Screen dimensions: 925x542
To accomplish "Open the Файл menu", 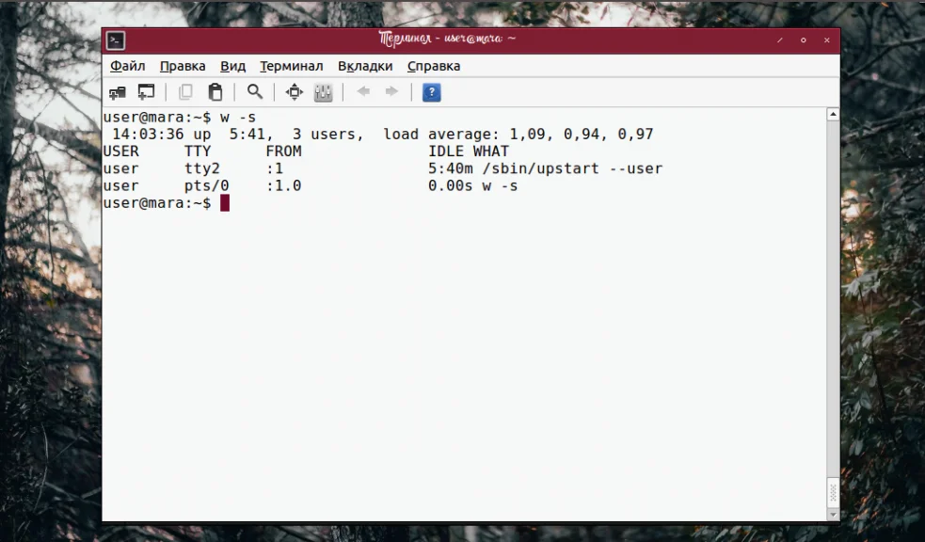I will [x=127, y=66].
